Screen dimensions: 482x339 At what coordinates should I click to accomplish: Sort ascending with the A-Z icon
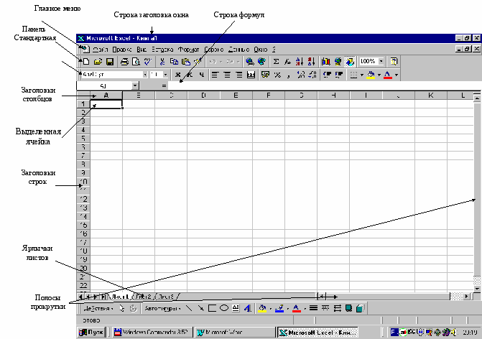pos(300,62)
